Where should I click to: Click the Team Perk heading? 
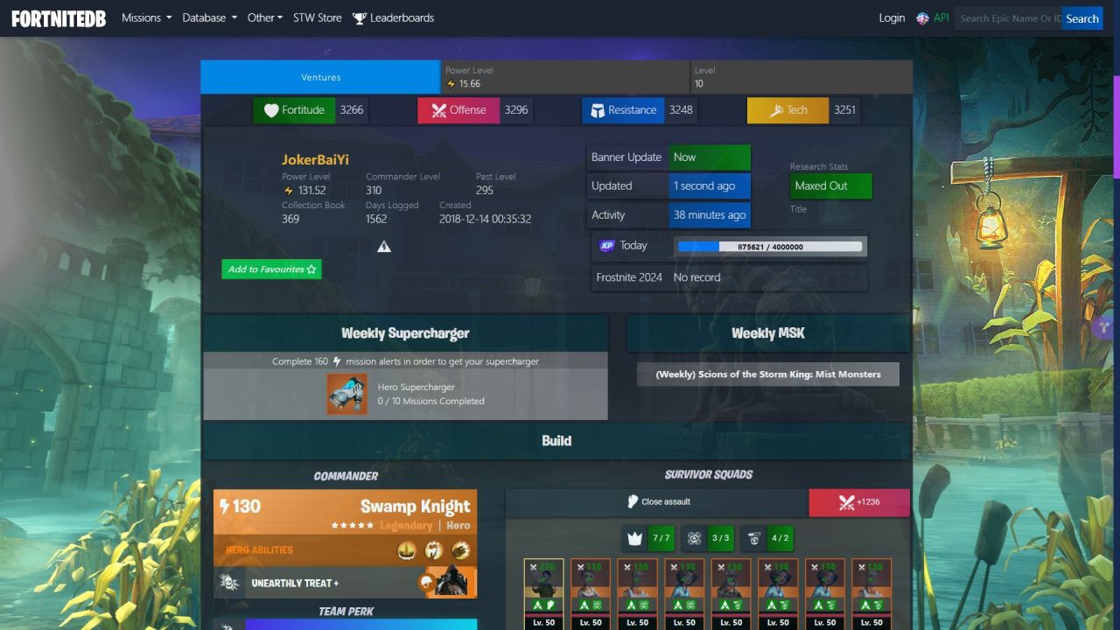(x=346, y=612)
